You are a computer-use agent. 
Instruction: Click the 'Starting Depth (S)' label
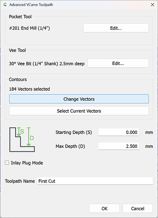[74, 133]
